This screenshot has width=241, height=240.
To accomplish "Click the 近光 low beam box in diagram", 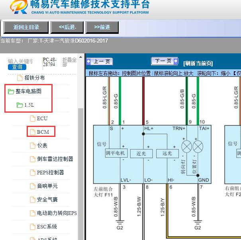I will click(x=141, y=153).
